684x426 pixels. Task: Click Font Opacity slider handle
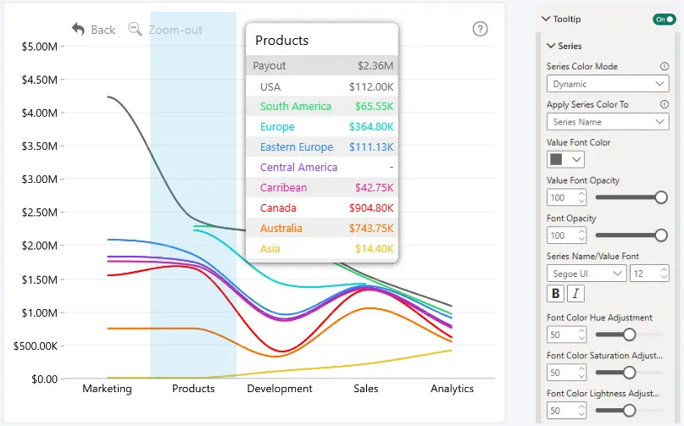661,235
